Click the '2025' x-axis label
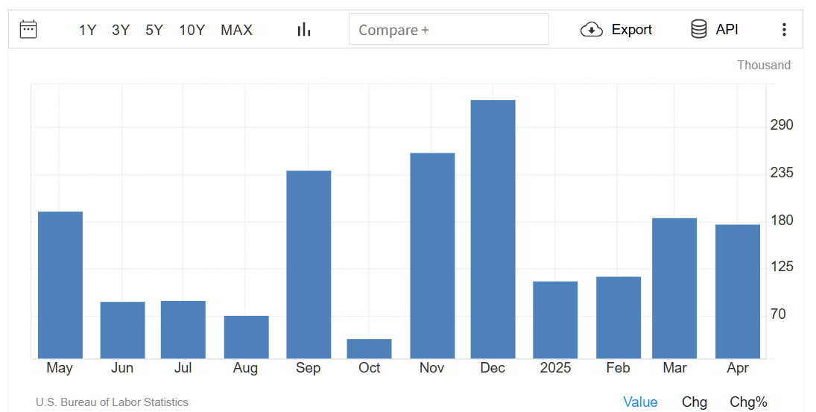This screenshot has width=816, height=412. (555, 368)
